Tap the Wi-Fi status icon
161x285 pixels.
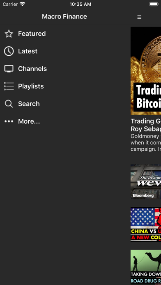pos(23,4)
